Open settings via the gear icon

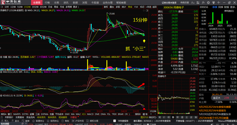point(208,2)
